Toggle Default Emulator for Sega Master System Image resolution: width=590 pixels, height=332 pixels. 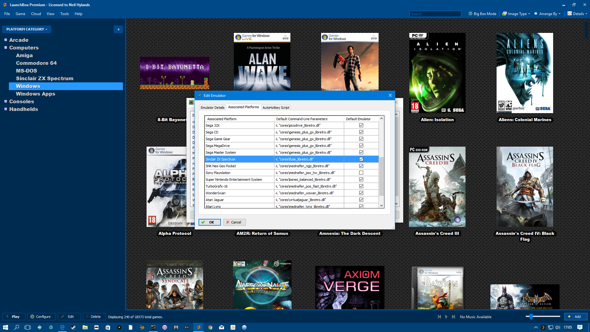(x=361, y=152)
